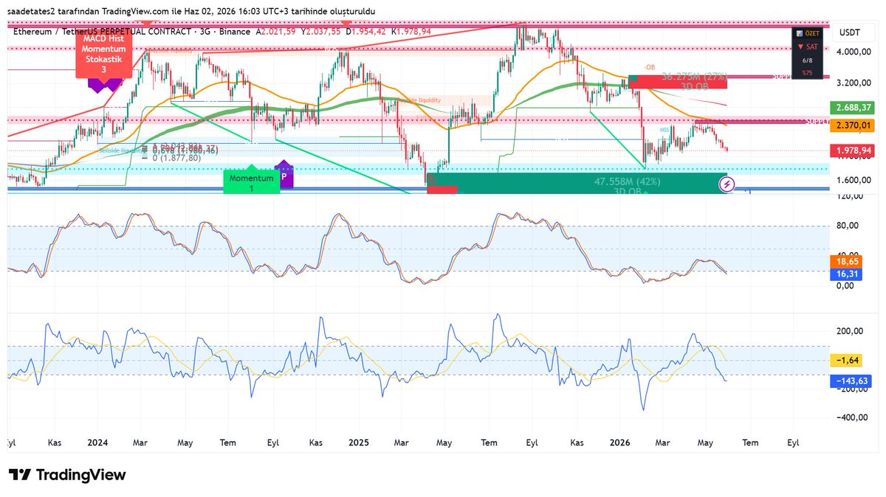Click the 2024 label on time axis
The width and height of the screenshot is (886, 497).
point(97,442)
